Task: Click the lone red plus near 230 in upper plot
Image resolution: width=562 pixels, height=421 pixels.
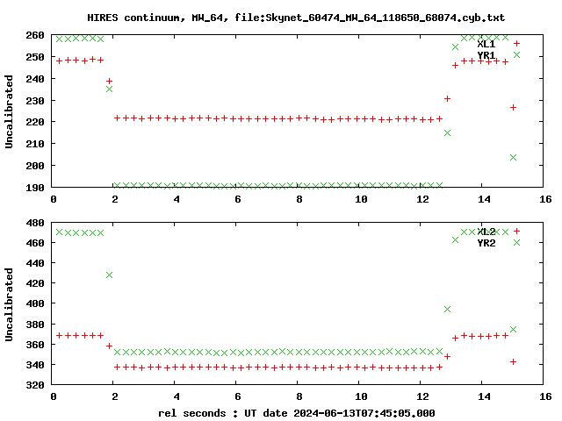Action: coord(447,98)
